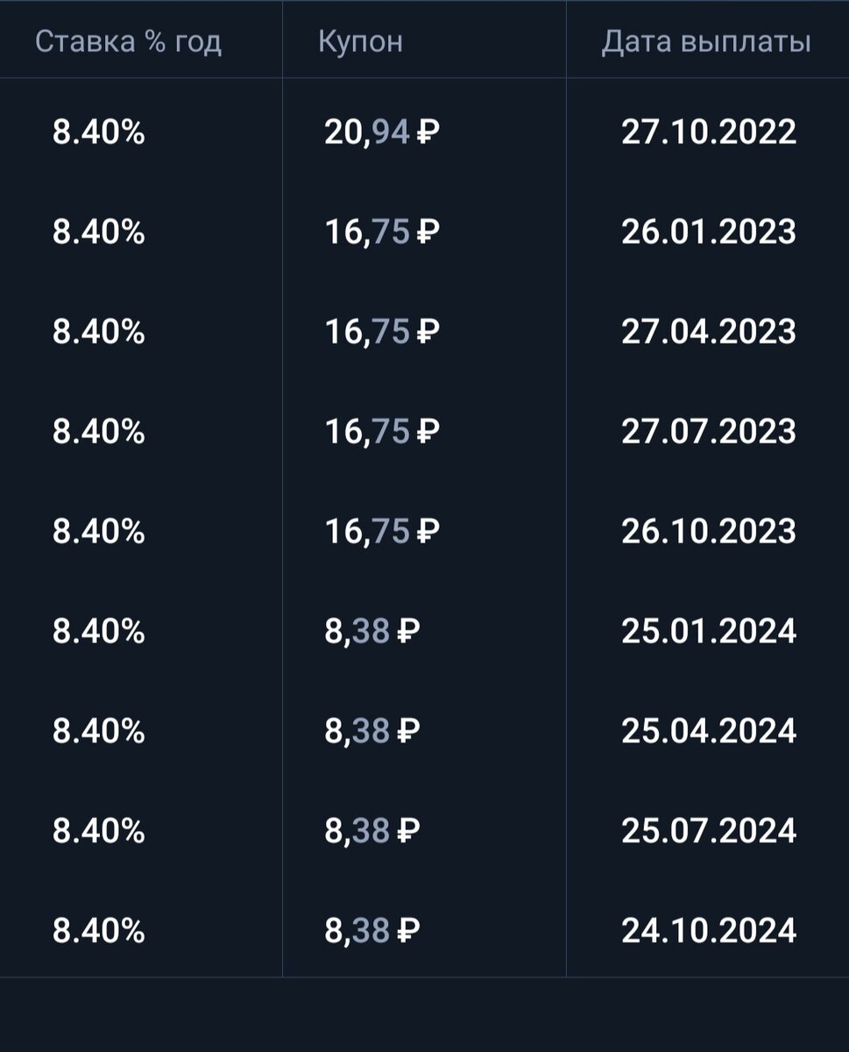Click the 8.40% rate for 27.07.2023
The image size is (849, 1052).
99,431
